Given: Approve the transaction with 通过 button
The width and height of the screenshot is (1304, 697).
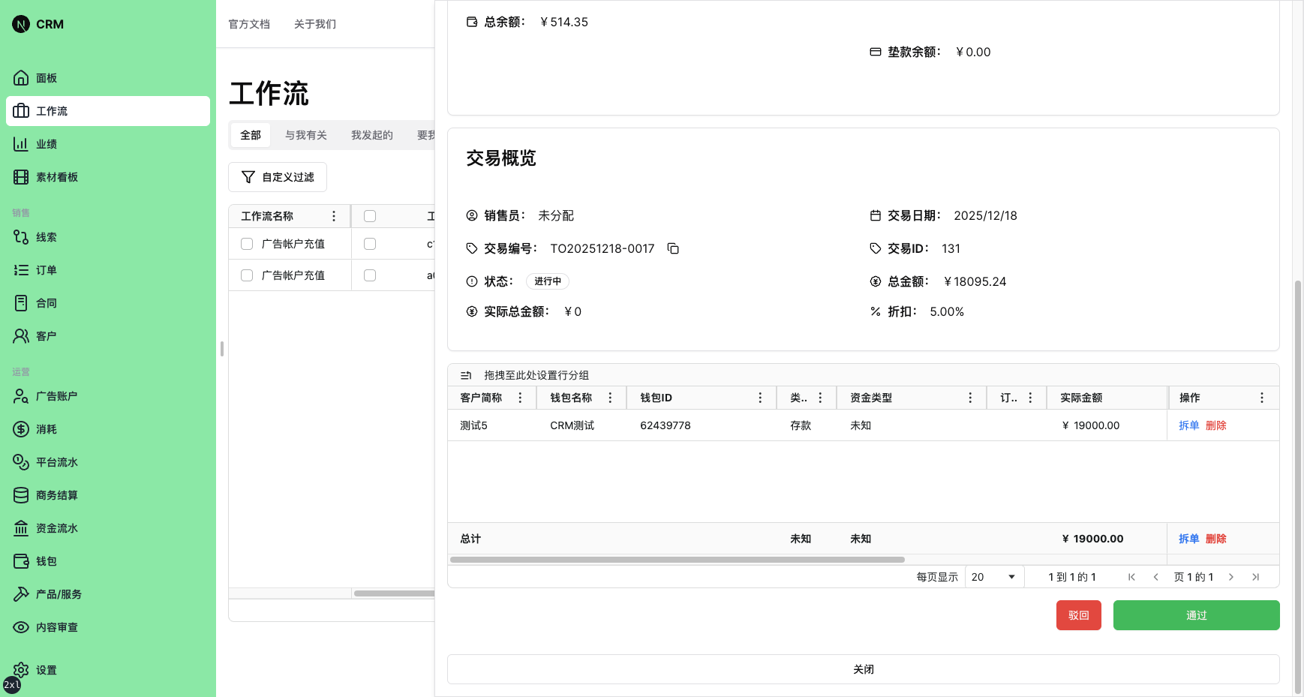Looking at the screenshot, I should click(x=1196, y=614).
